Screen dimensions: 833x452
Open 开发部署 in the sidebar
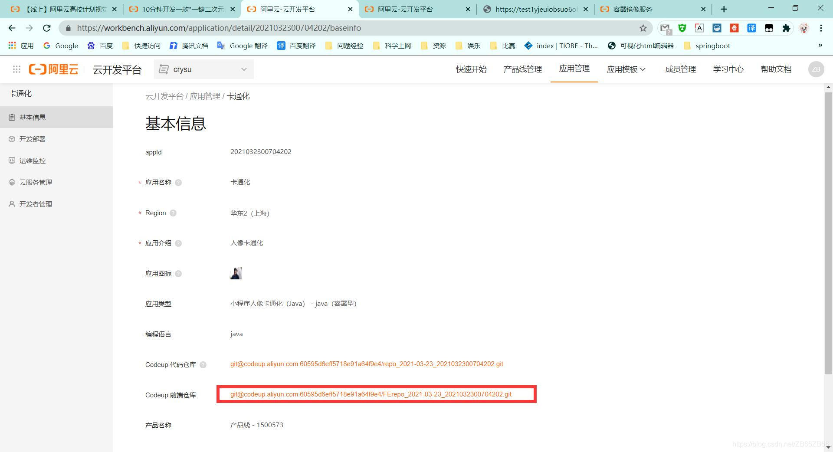click(x=56, y=139)
